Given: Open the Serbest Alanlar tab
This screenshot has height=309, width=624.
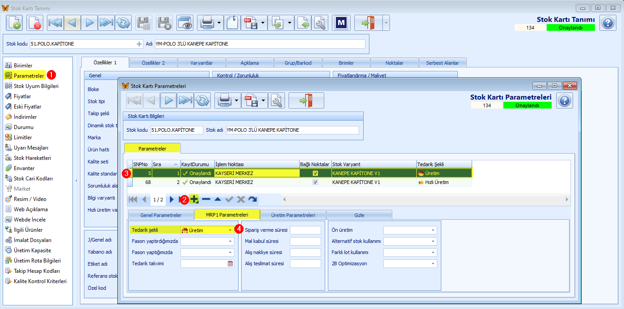Looking at the screenshot, I should (x=443, y=63).
